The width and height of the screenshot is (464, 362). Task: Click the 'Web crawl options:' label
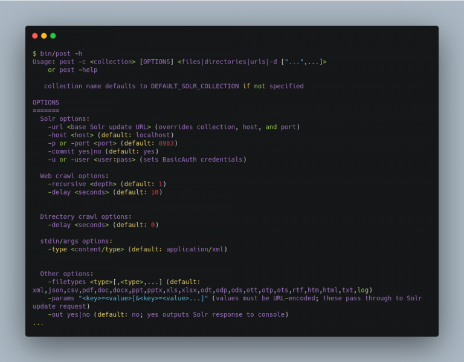click(x=74, y=176)
